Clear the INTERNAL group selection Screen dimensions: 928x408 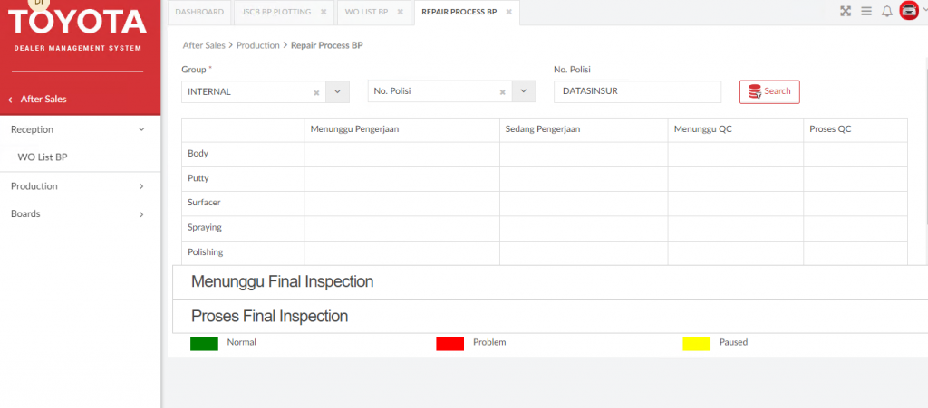(x=316, y=92)
